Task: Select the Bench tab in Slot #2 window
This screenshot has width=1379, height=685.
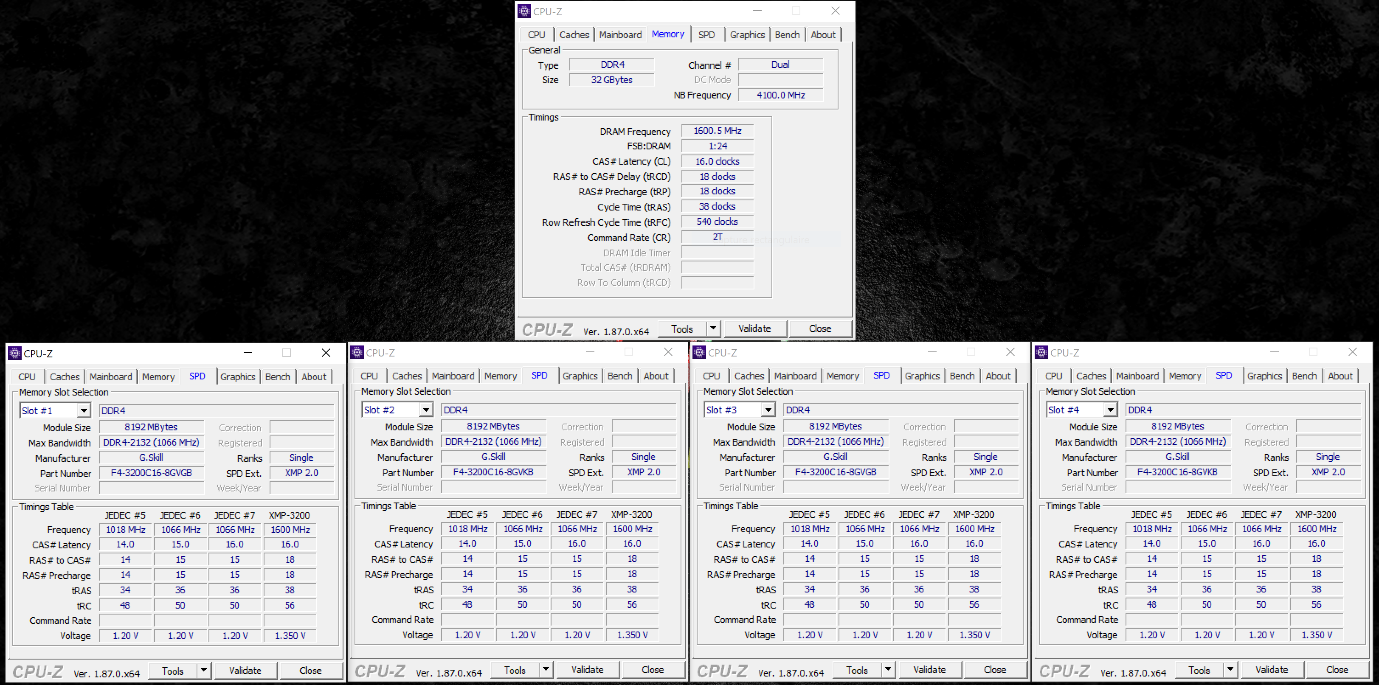Action: [619, 376]
